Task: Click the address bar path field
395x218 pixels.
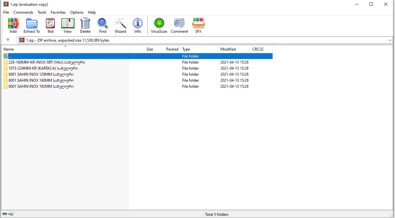Action: (205, 40)
